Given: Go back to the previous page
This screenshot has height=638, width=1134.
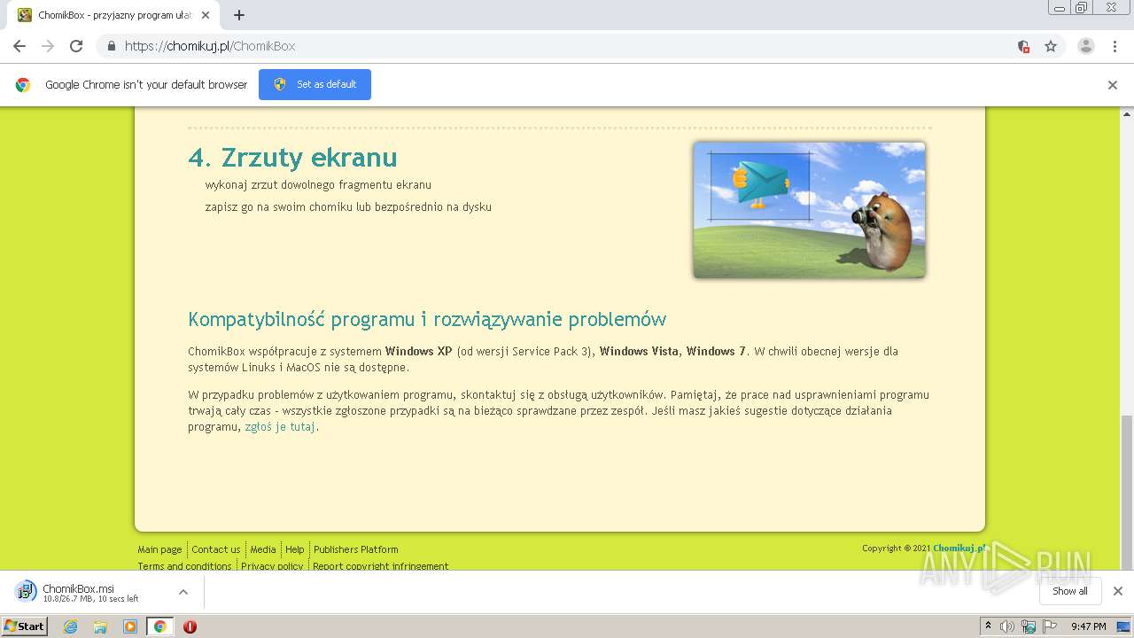Looking at the screenshot, I should point(19,46).
